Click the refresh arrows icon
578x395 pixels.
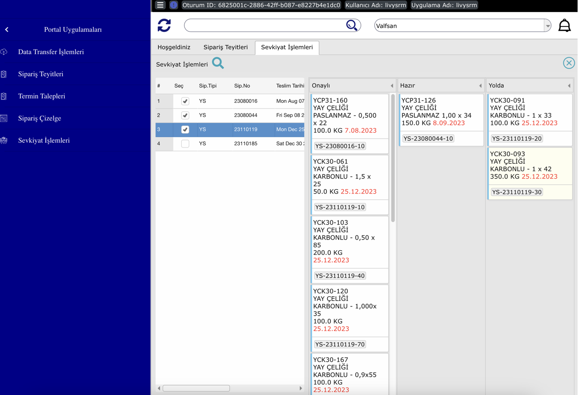point(164,26)
